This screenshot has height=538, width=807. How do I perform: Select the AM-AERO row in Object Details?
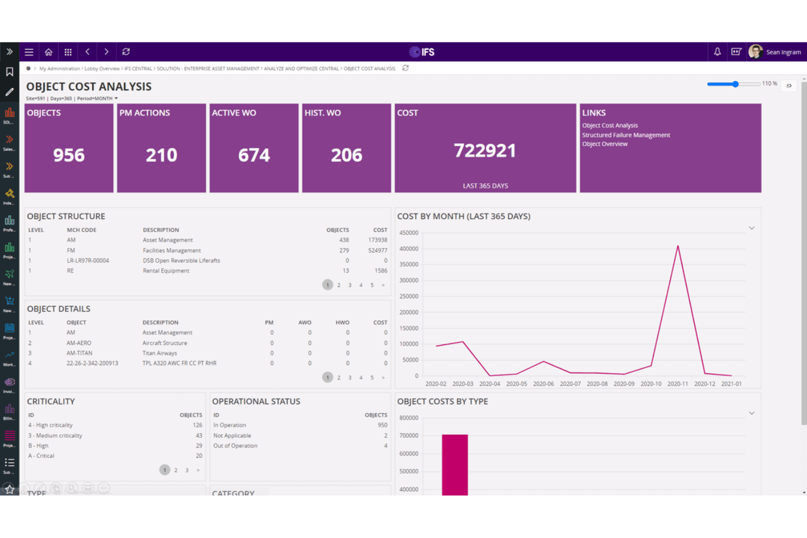coord(208,343)
